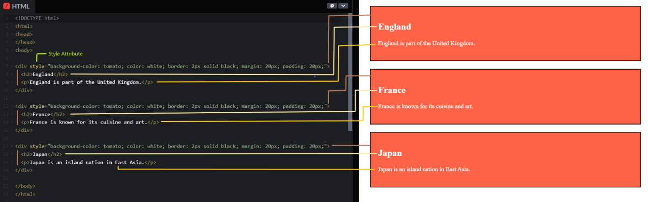Open HTML editor settings gear
Screen dimensions: 648x202
point(332,6)
